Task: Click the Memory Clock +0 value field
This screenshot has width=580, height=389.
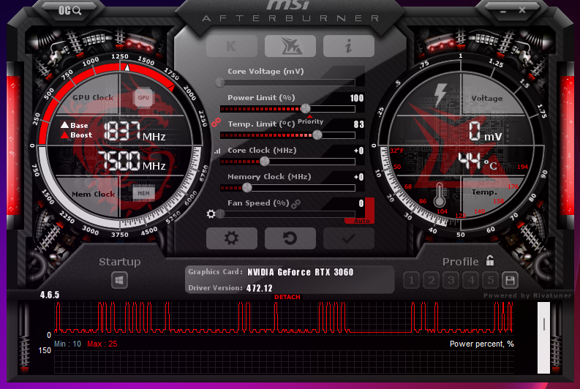Action: tap(358, 177)
